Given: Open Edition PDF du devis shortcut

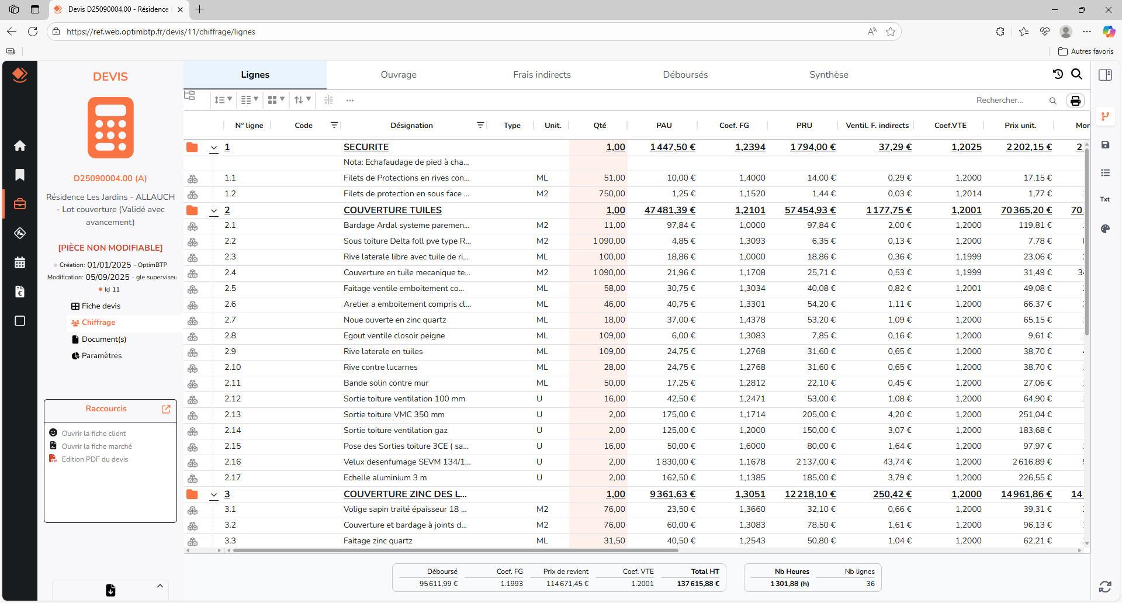Looking at the screenshot, I should [95, 459].
